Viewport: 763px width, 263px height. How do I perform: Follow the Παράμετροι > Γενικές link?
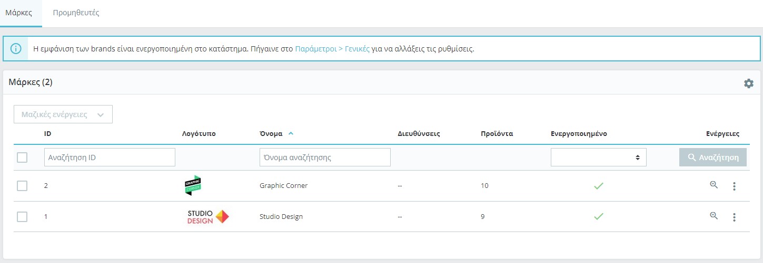(332, 49)
